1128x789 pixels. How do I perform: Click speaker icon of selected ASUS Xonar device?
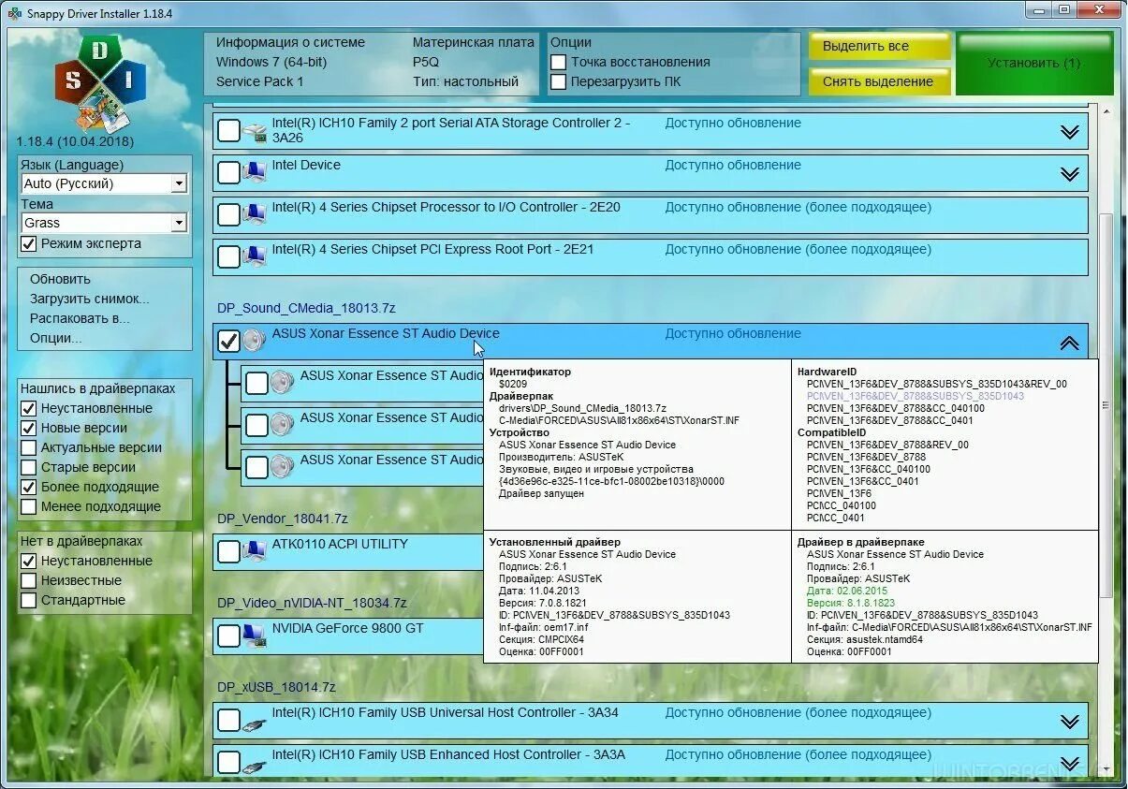click(x=254, y=341)
